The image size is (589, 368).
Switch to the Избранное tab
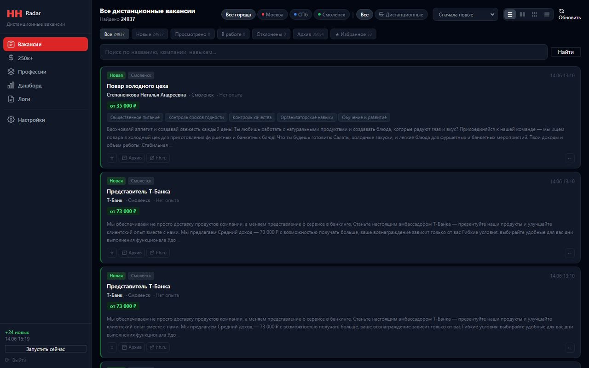pos(353,34)
